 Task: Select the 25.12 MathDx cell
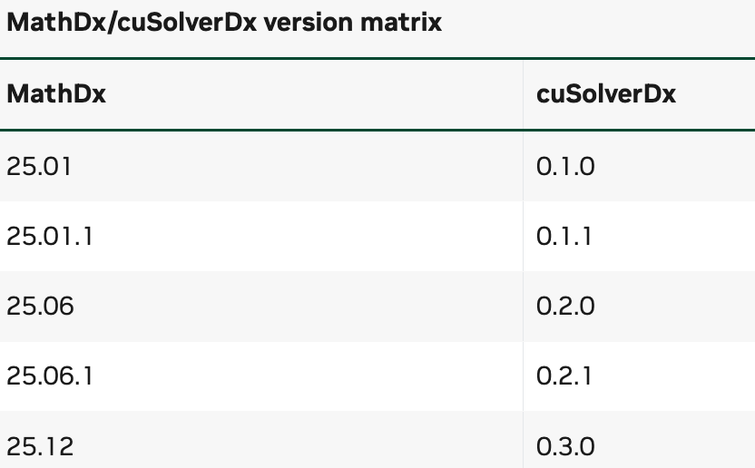[40, 446]
